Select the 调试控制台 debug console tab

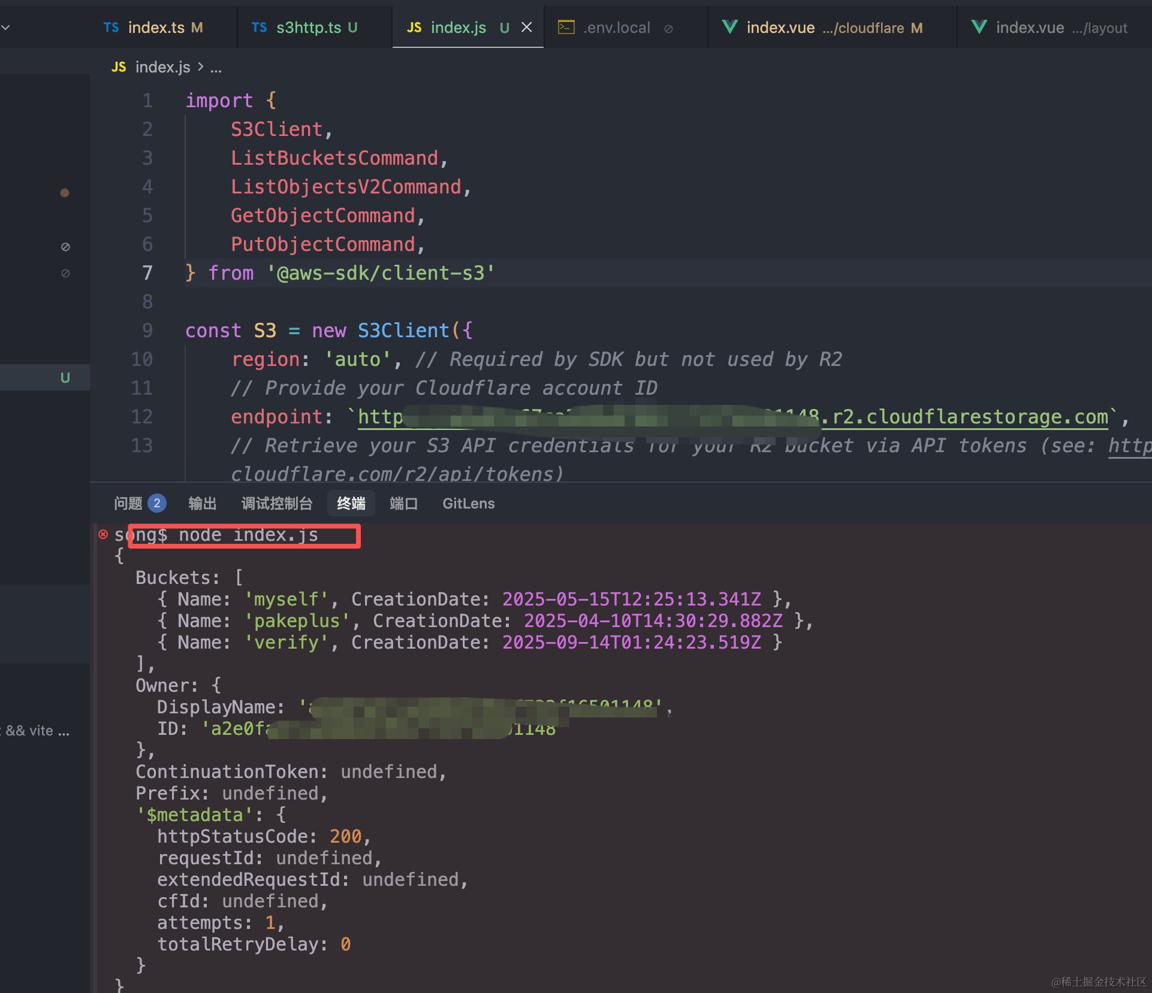pos(277,503)
